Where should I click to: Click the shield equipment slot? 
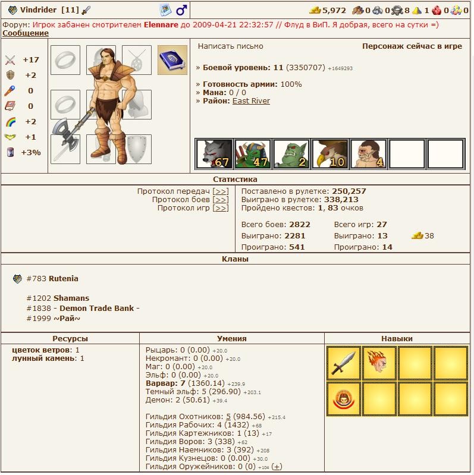[137, 149]
